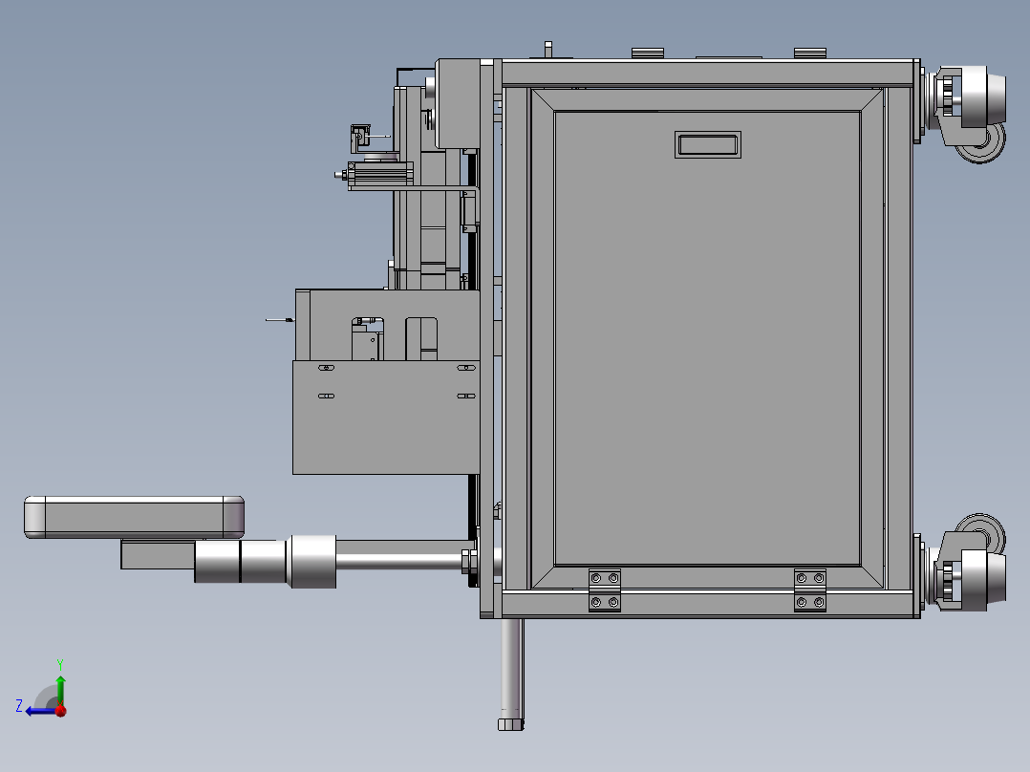The width and height of the screenshot is (1030, 772).
Task: Select the large cabinet door panel
Action: click(707, 338)
